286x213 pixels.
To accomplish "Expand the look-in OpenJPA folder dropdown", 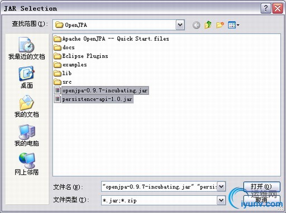I will [x=180, y=25].
